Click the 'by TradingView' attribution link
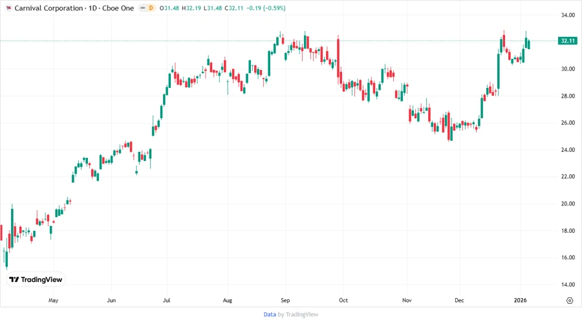This screenshot has height=322, width=582. [298, 314]
